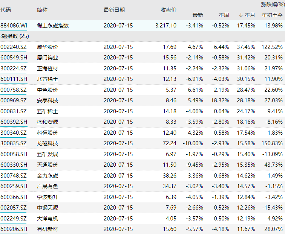Screen dimensions: 285x234
Task: Open stock code 000969.SZ
Action: [x=14, y=100]
